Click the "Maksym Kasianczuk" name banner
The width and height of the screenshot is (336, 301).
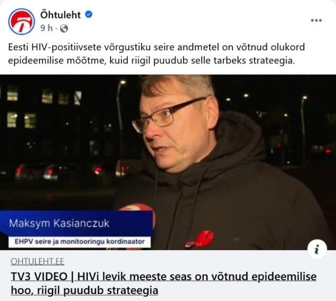(59, 223)
